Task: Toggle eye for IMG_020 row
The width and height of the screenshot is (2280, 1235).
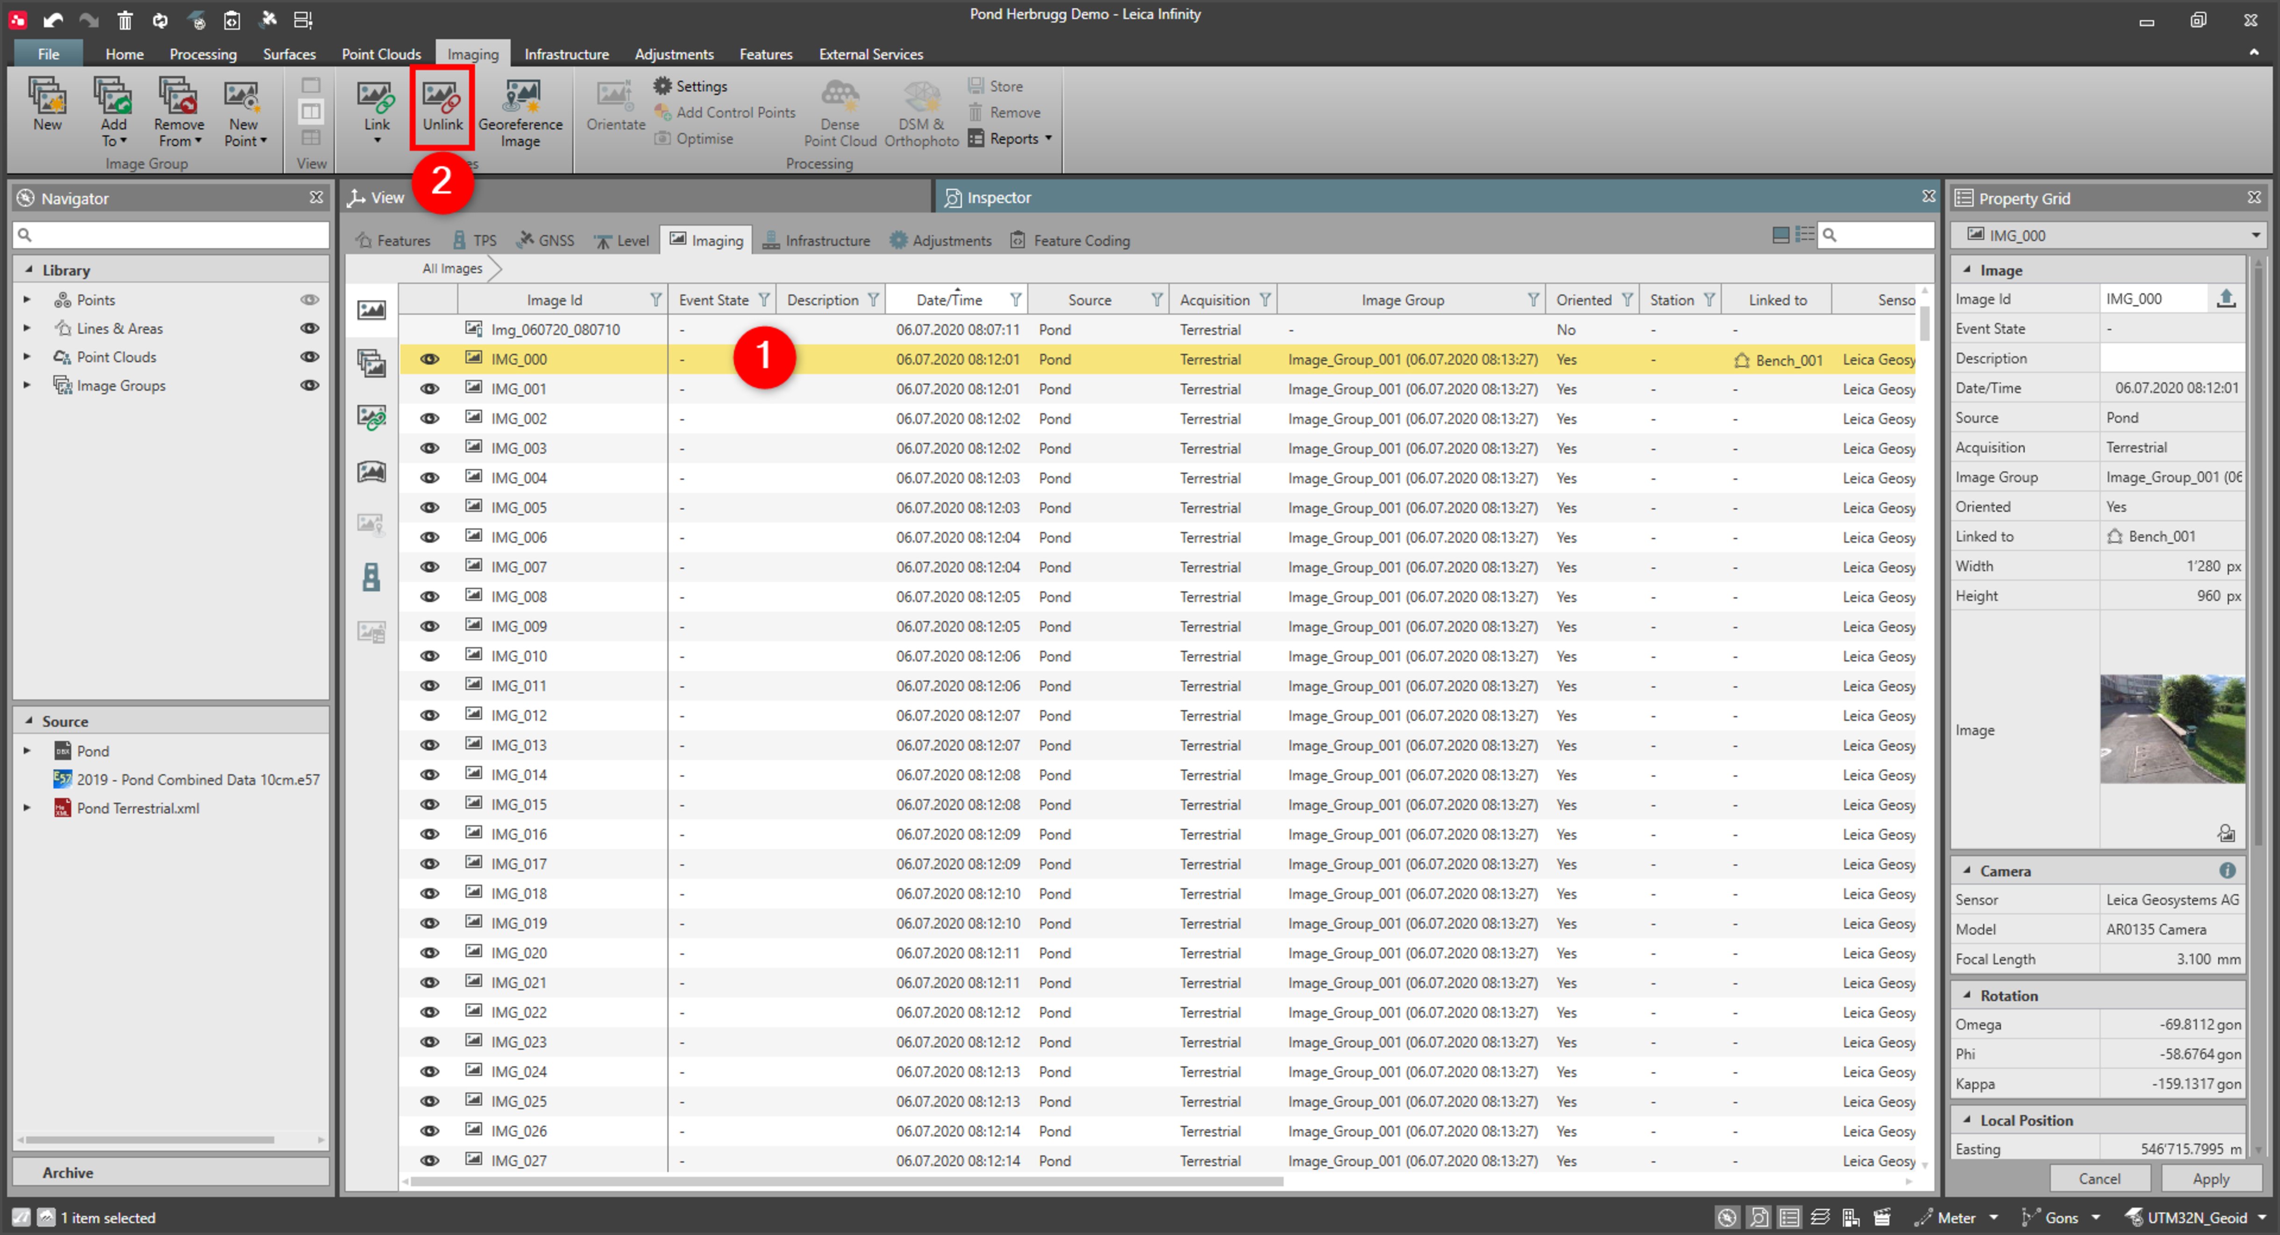Action: coord(429,953)
